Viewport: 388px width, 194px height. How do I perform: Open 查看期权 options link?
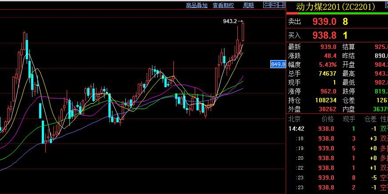click(x=223, y=5)
